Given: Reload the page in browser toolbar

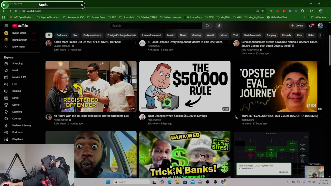Looking at the screenshot, I should point(16,11).
